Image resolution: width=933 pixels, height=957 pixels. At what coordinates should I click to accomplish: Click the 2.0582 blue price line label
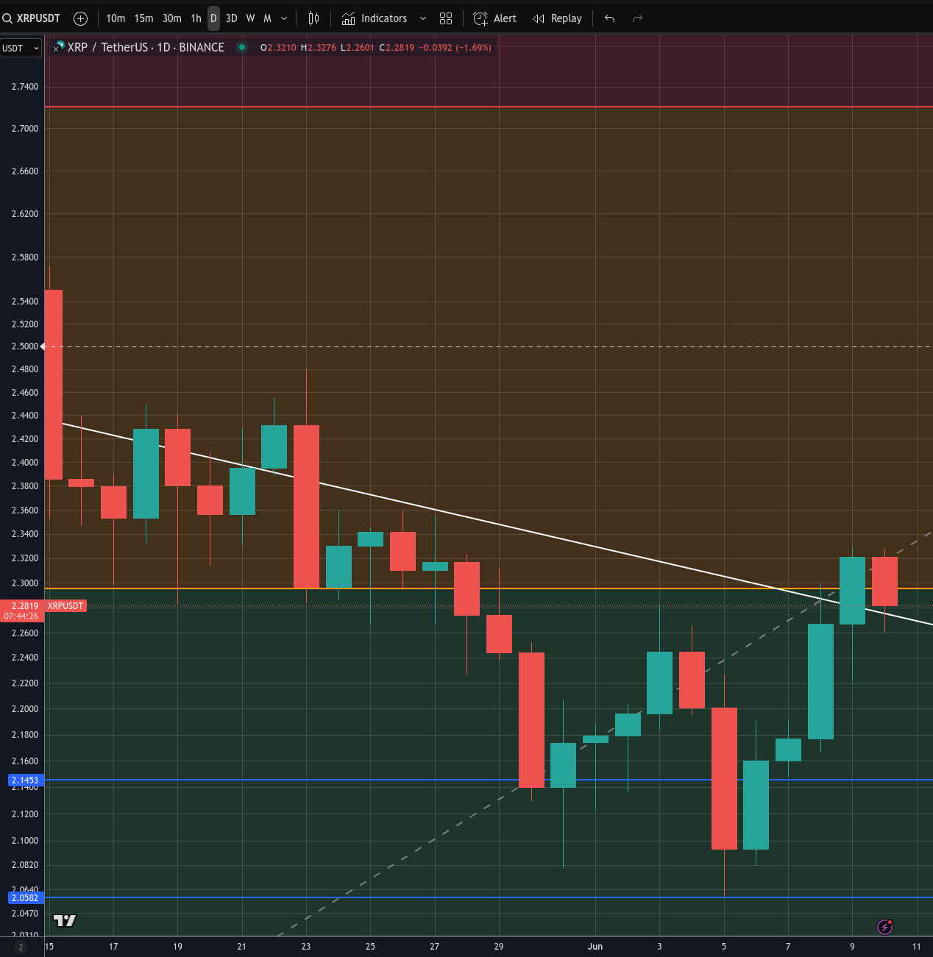pos(26,898)
